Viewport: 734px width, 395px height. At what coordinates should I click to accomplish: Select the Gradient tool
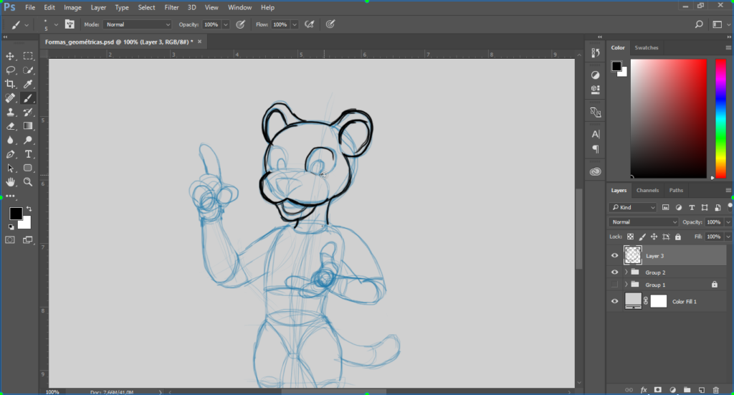pos(28,126)
